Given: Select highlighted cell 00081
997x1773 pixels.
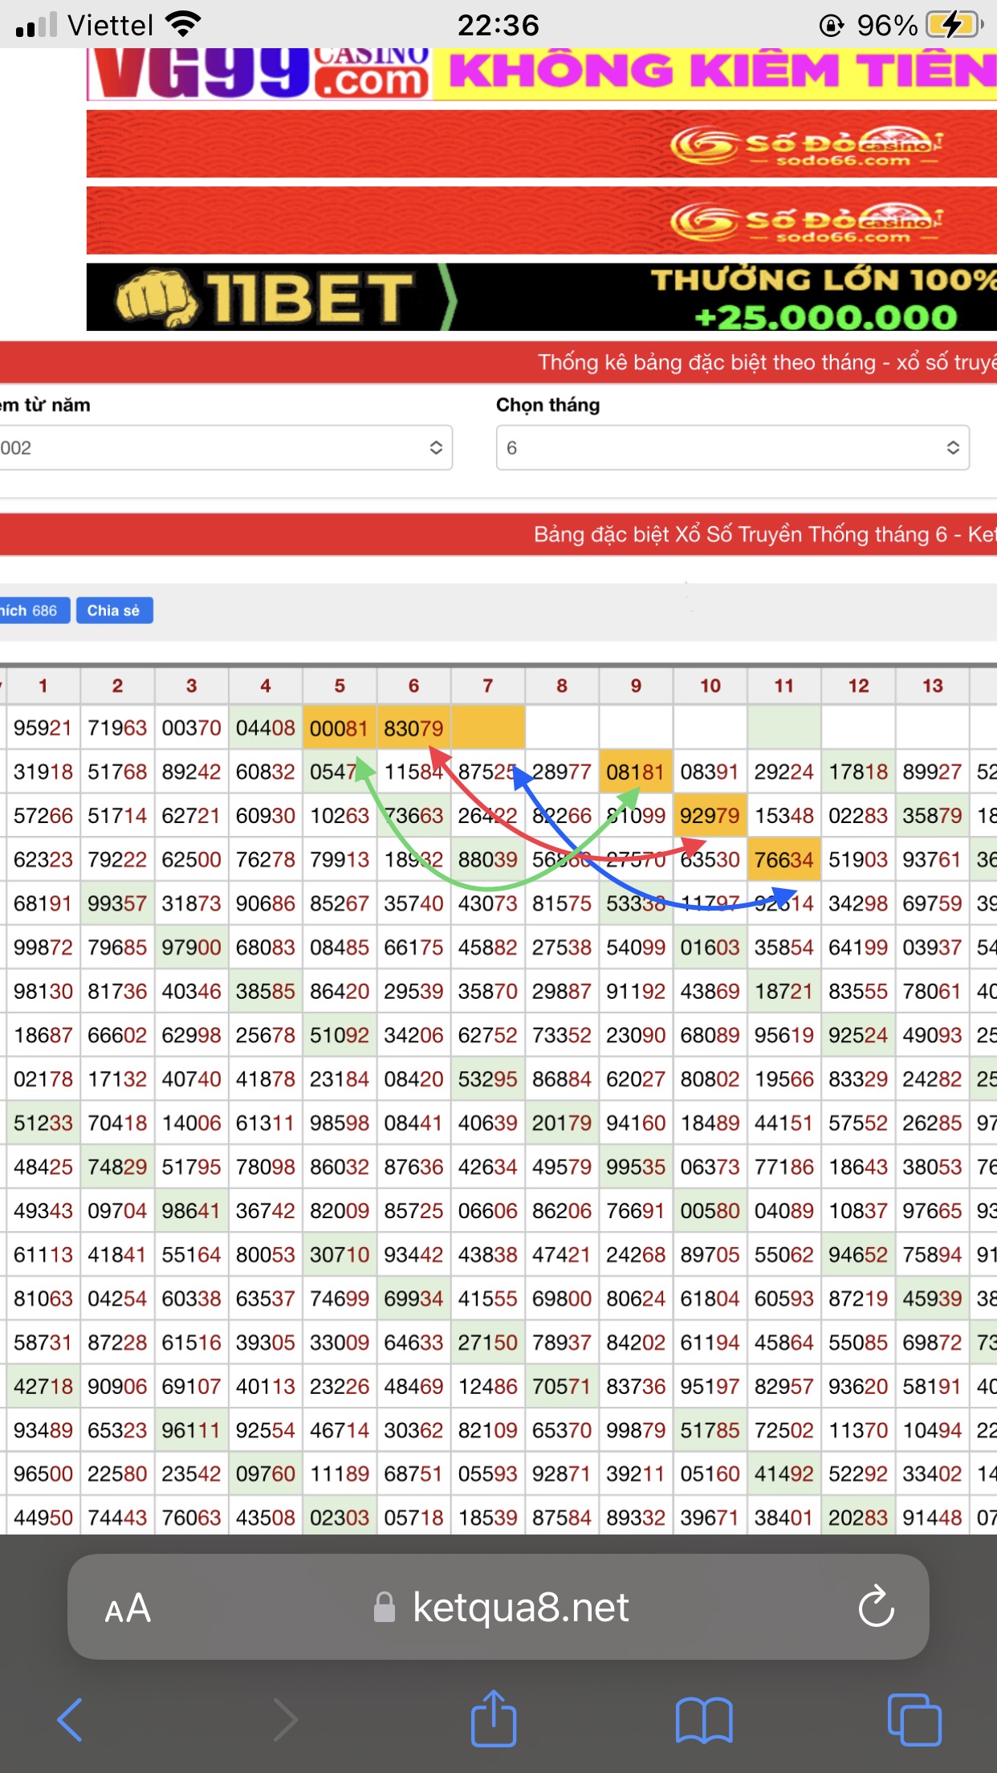Looking at the screenshot, I should click(340, 728).
